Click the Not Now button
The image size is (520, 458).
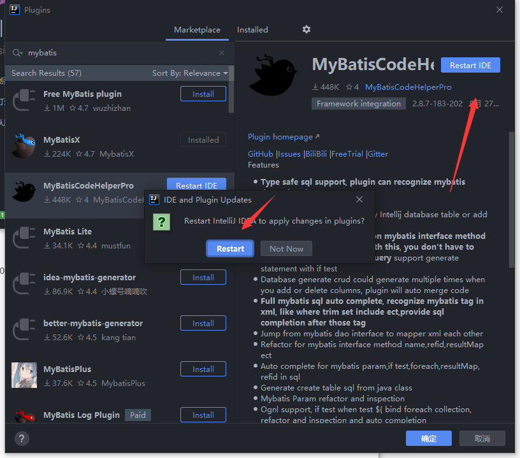[x=286, y=248]
